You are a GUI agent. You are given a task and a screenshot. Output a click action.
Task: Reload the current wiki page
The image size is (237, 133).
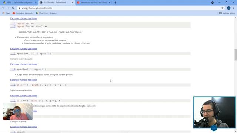click(13, 8)
